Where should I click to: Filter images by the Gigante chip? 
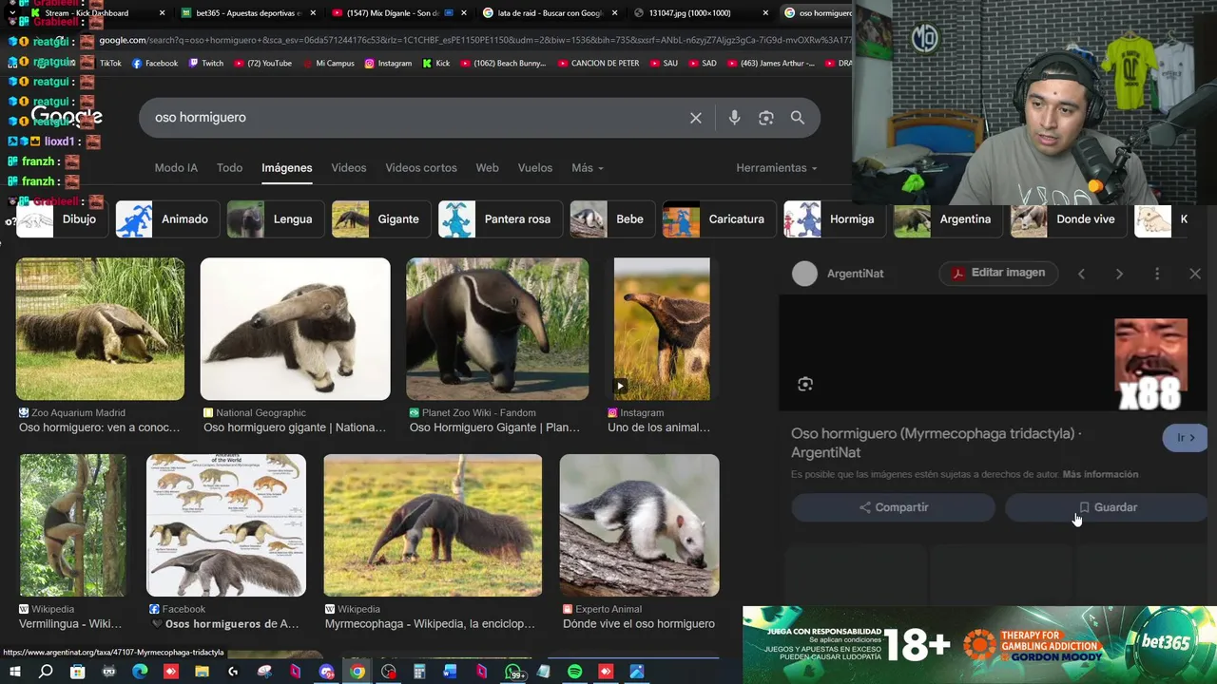click(x=379, y=219)
